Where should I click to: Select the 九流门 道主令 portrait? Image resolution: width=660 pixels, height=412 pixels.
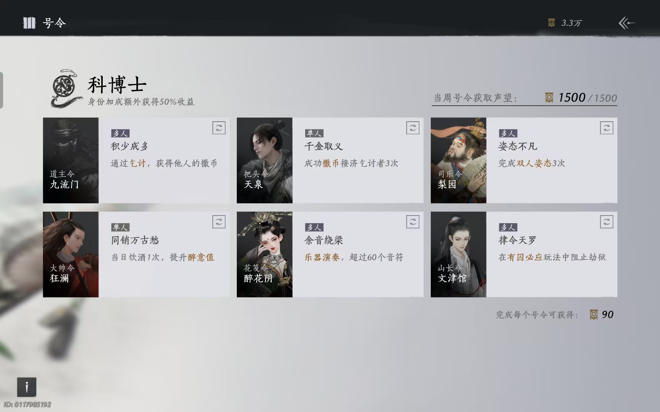(71, 160)
